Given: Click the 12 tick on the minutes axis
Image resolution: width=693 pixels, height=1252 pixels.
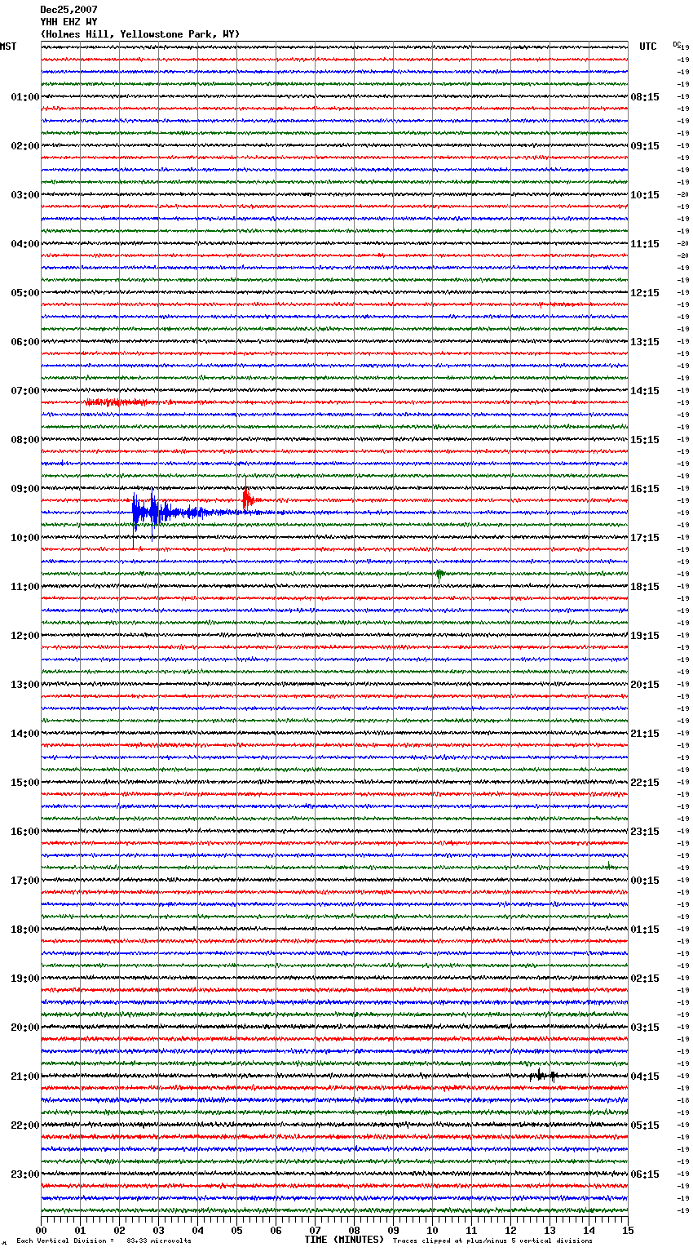Looking at the screenshot, I should click(x=510, y=1230).
